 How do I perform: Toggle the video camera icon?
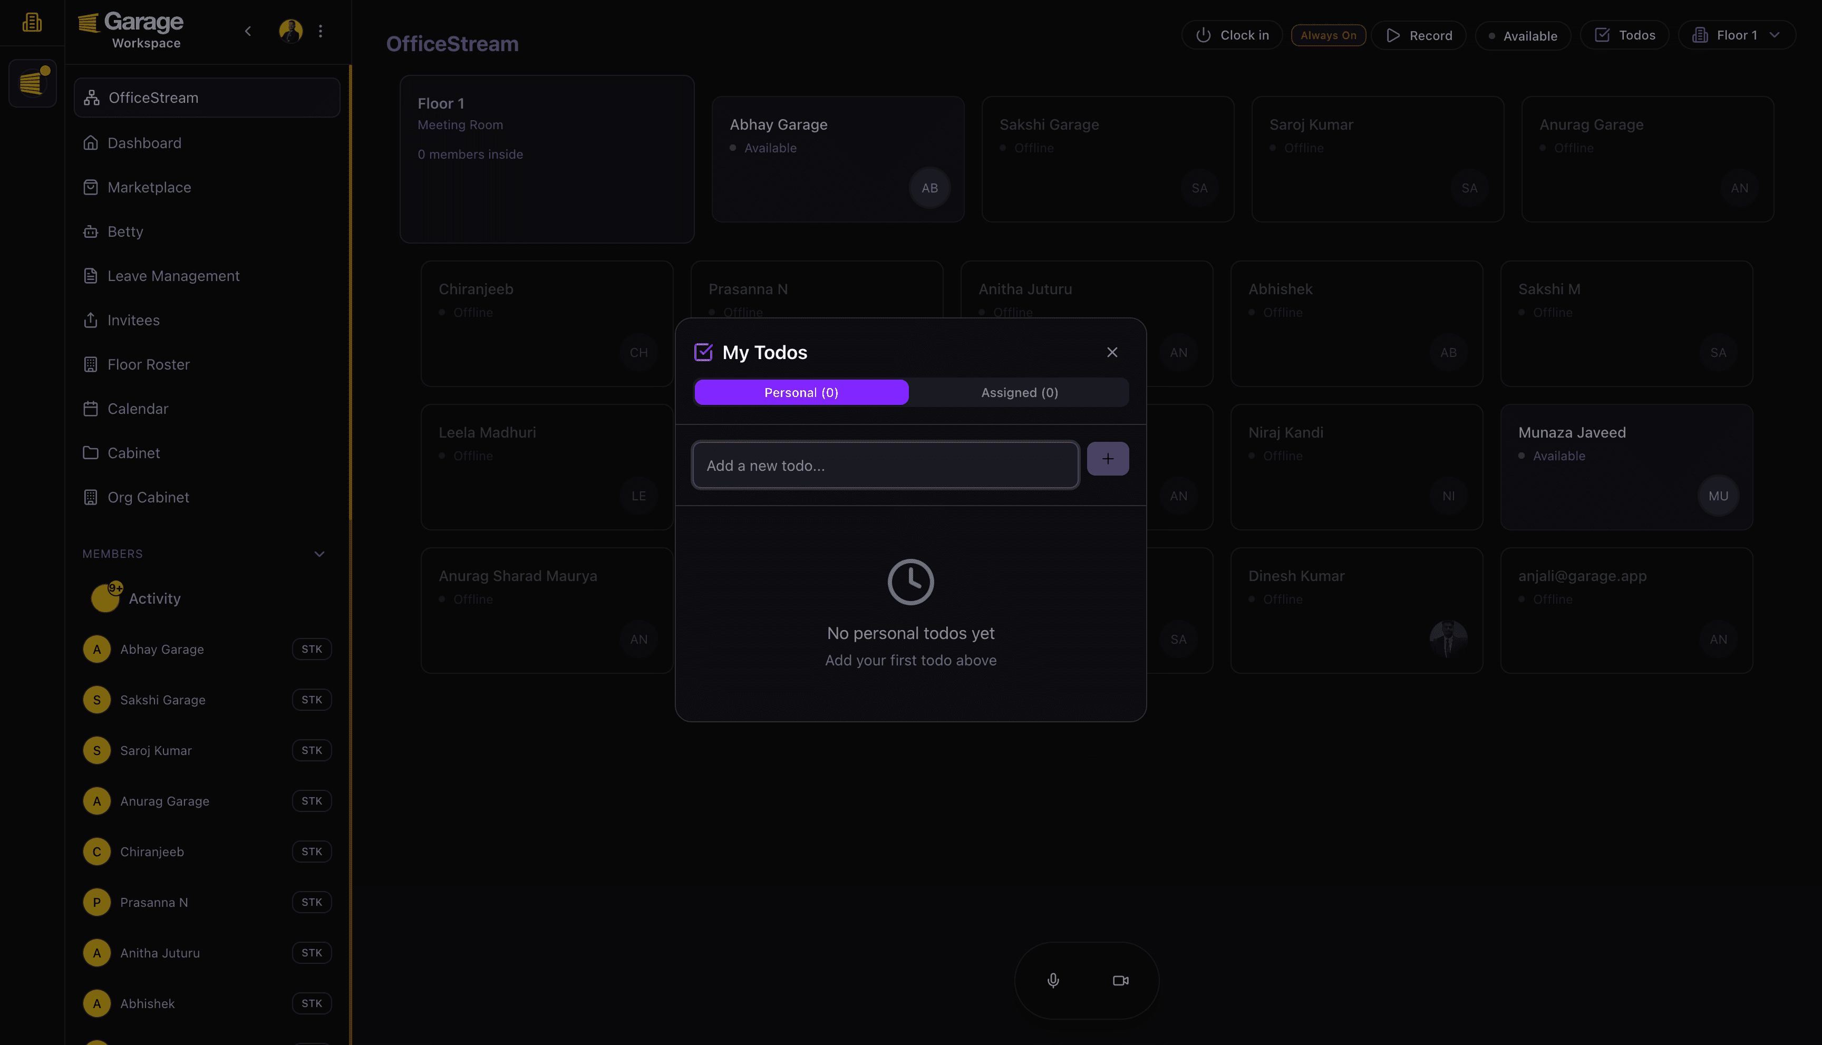1120,980
